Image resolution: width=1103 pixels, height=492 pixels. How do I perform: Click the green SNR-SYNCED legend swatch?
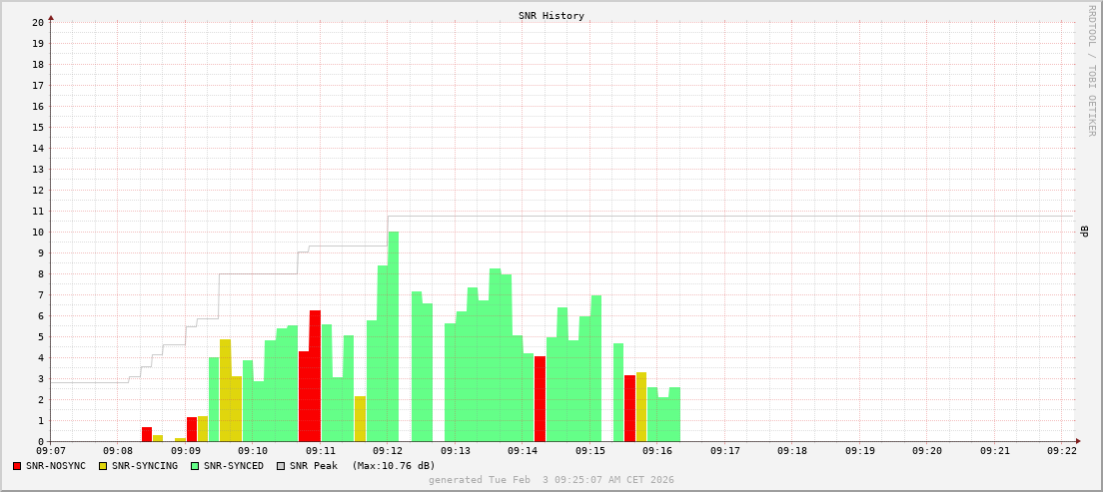194,466
